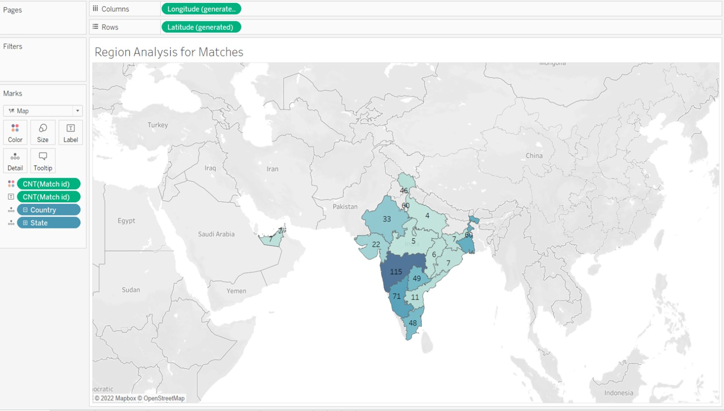Click the Rows shelf label
The image size is (724, 411).
(x=110, y=27)
